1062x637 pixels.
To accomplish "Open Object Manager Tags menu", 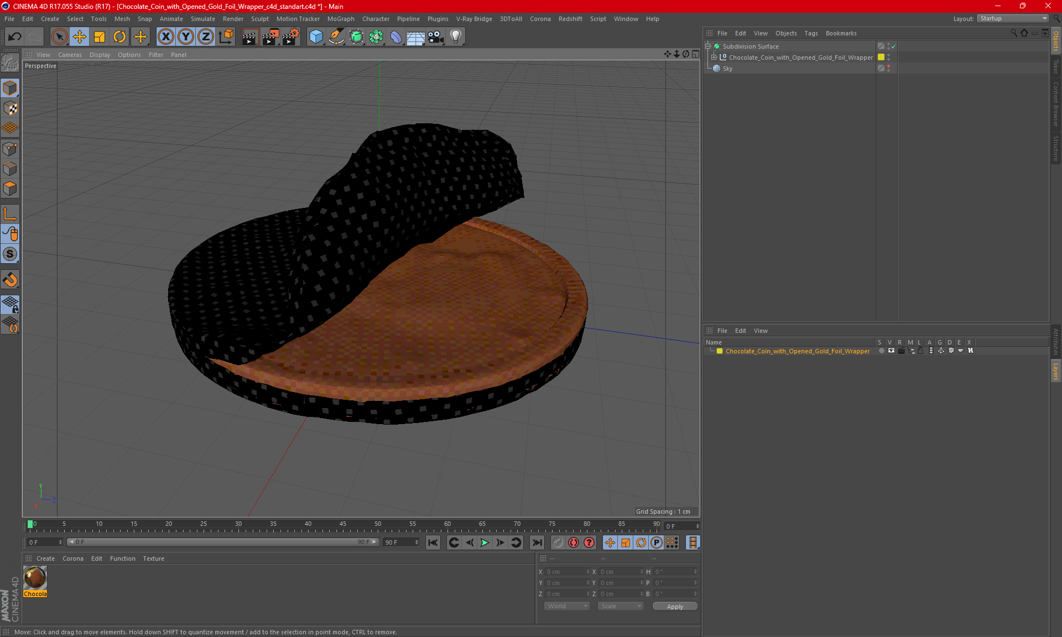I will pos(811,33).
